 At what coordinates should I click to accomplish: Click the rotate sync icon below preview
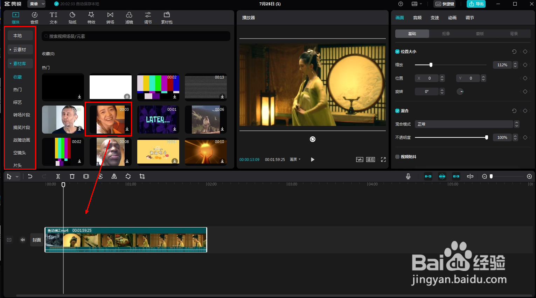point(313,139)
